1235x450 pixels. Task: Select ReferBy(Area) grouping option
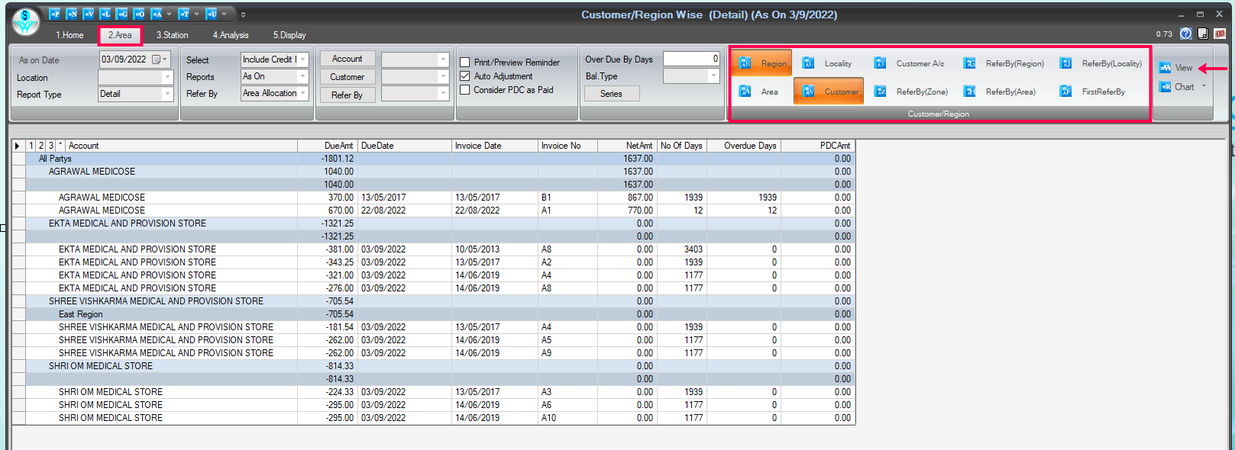tap(1000, 92)
